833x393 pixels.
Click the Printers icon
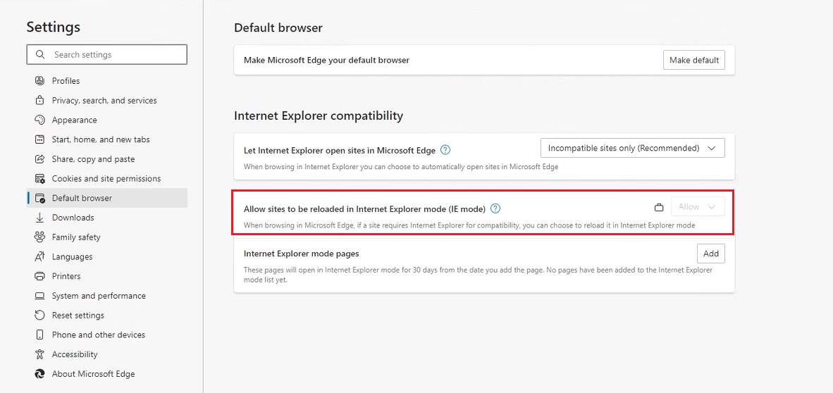[x=40, y=276]
